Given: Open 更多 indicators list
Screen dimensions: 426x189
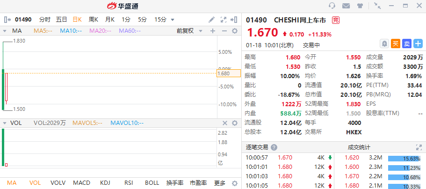Looking at the screenshot, I should (x=219, y=183).
